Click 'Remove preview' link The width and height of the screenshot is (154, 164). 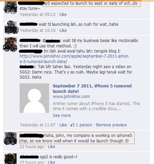pos(111,125)
